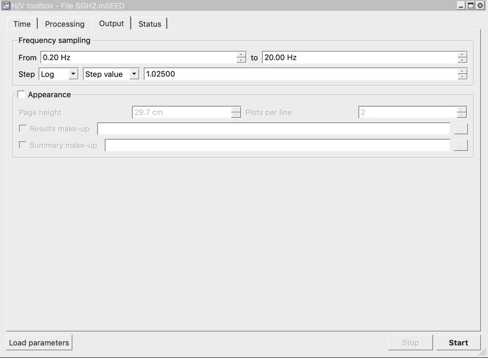488x358 pixels.
Task: Lower step value using spinner down arrow
Action: tap(462, 77)
